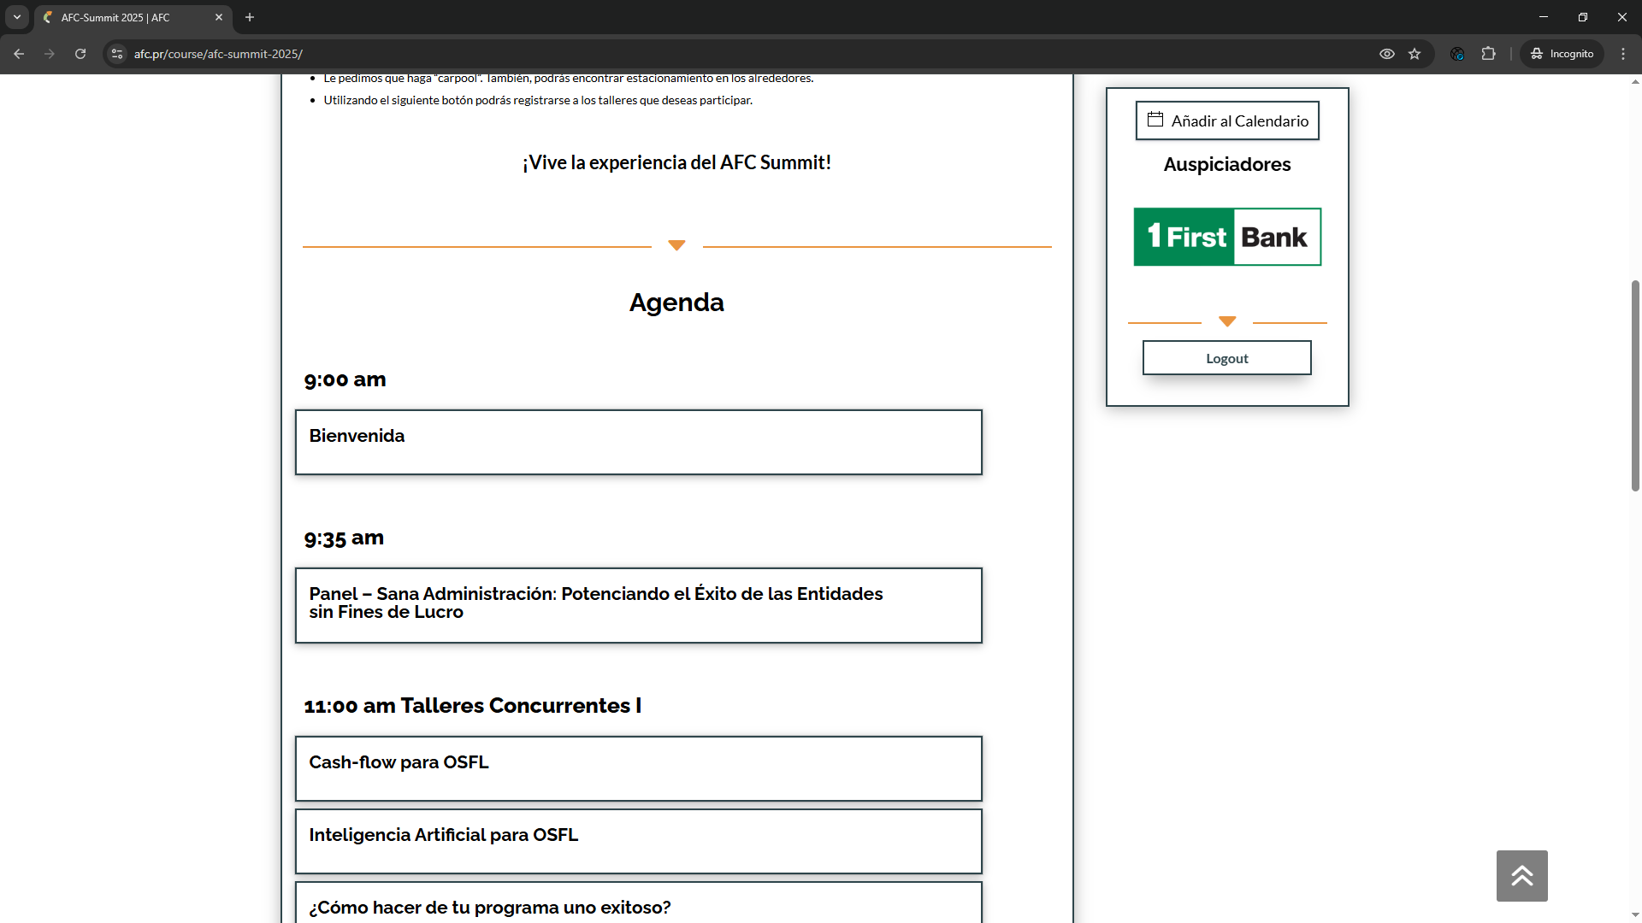1642x923 pixels.
Task: Click the site information icon in address bar
Action: pos(117,54)
